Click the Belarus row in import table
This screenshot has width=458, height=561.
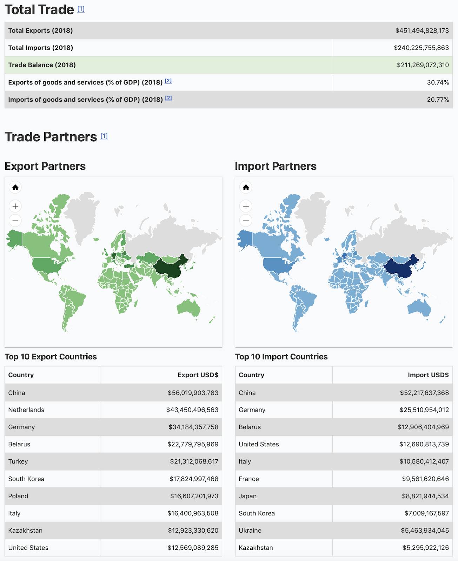pyautogui.click(x=344, y=427)
